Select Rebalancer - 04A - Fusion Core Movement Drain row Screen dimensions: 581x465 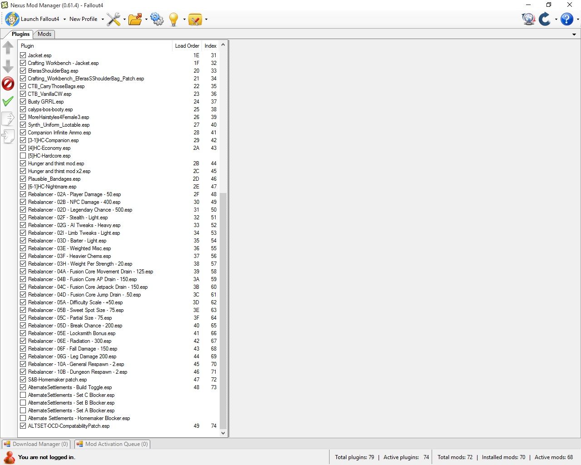[118, 272]
